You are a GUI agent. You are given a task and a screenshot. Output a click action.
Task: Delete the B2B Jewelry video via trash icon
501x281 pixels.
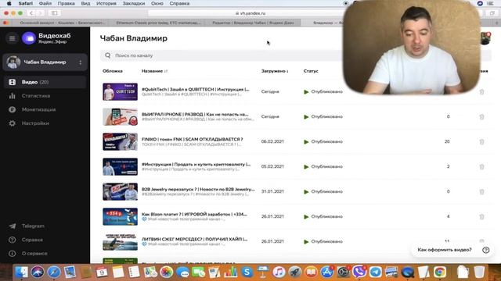pyautogui.click(x=481, y=191)
